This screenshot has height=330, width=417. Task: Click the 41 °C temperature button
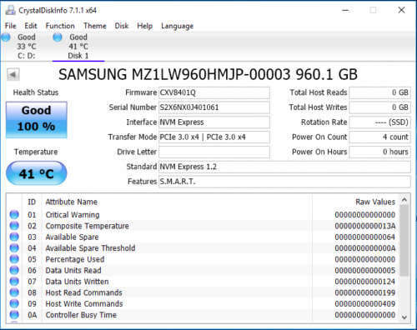[37, 173]
